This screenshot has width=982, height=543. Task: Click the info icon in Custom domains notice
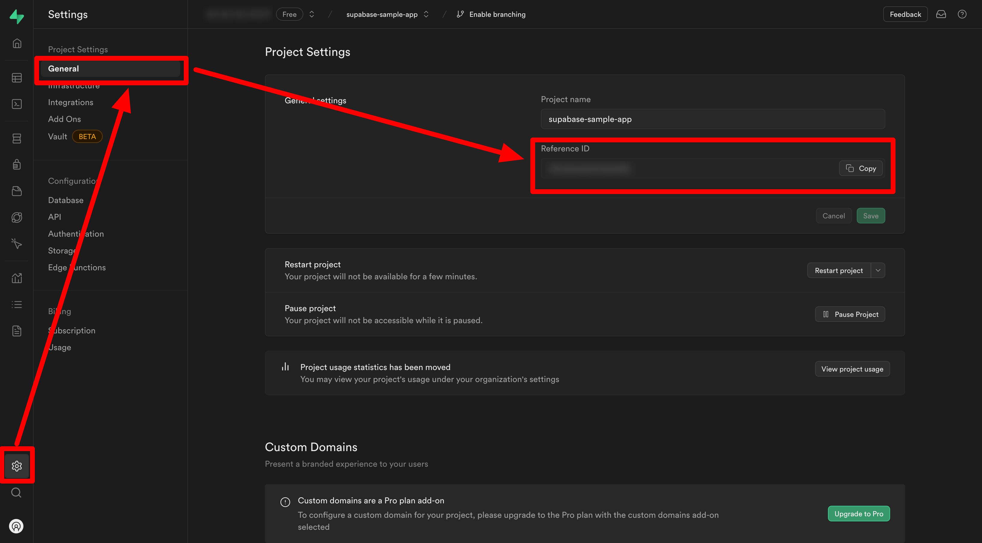285,502
